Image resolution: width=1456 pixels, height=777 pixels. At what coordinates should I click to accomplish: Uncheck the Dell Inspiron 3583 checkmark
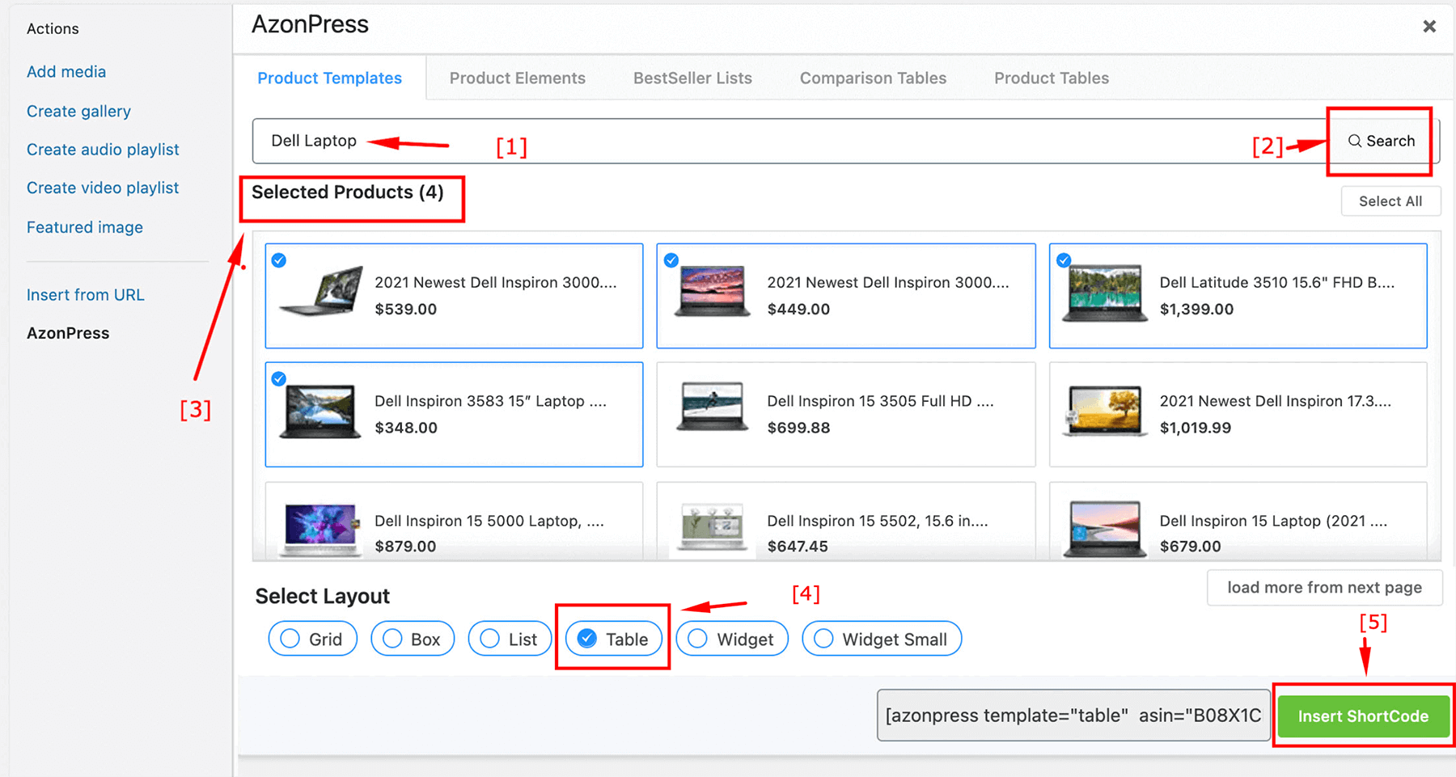(x=279, y=378)
